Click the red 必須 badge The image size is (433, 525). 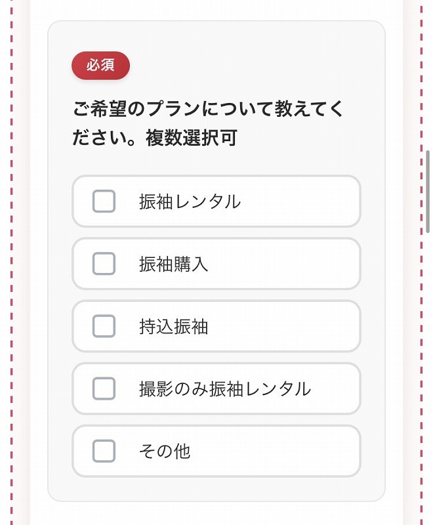(100, 66)
